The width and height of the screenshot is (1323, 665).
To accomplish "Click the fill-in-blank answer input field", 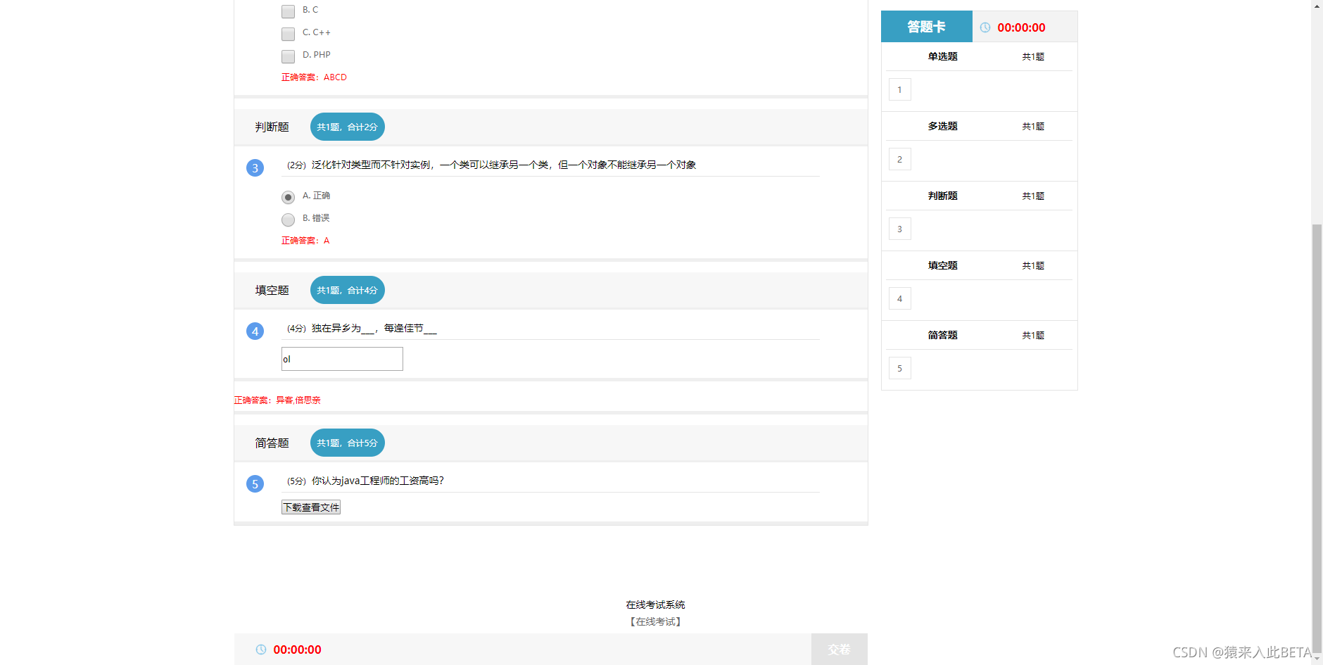I will tap(342, 359).
